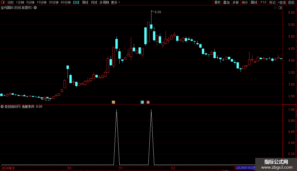Expand the 股朋指标网 indicator dropdown arrow
The width and height of the screenshot is (297, 171).
point(2,107)
